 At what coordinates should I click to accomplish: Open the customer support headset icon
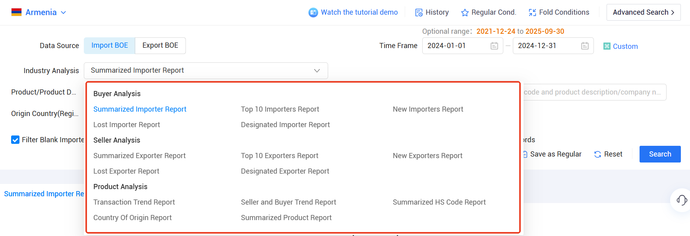pos(682,200)
